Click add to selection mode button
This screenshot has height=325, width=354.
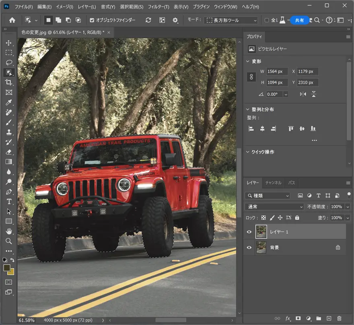(58, 20)
